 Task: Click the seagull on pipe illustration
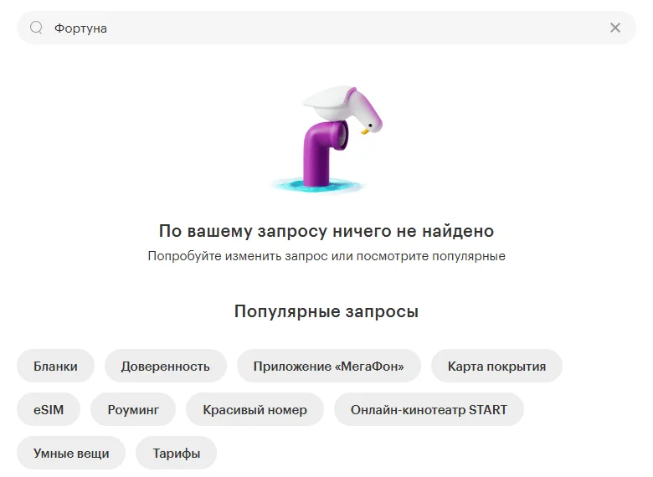326,139
